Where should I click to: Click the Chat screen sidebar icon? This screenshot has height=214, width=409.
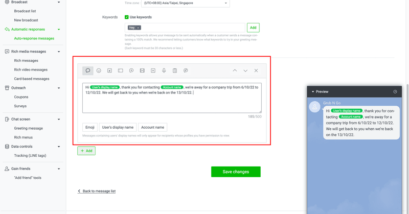[x=7, y=119]
